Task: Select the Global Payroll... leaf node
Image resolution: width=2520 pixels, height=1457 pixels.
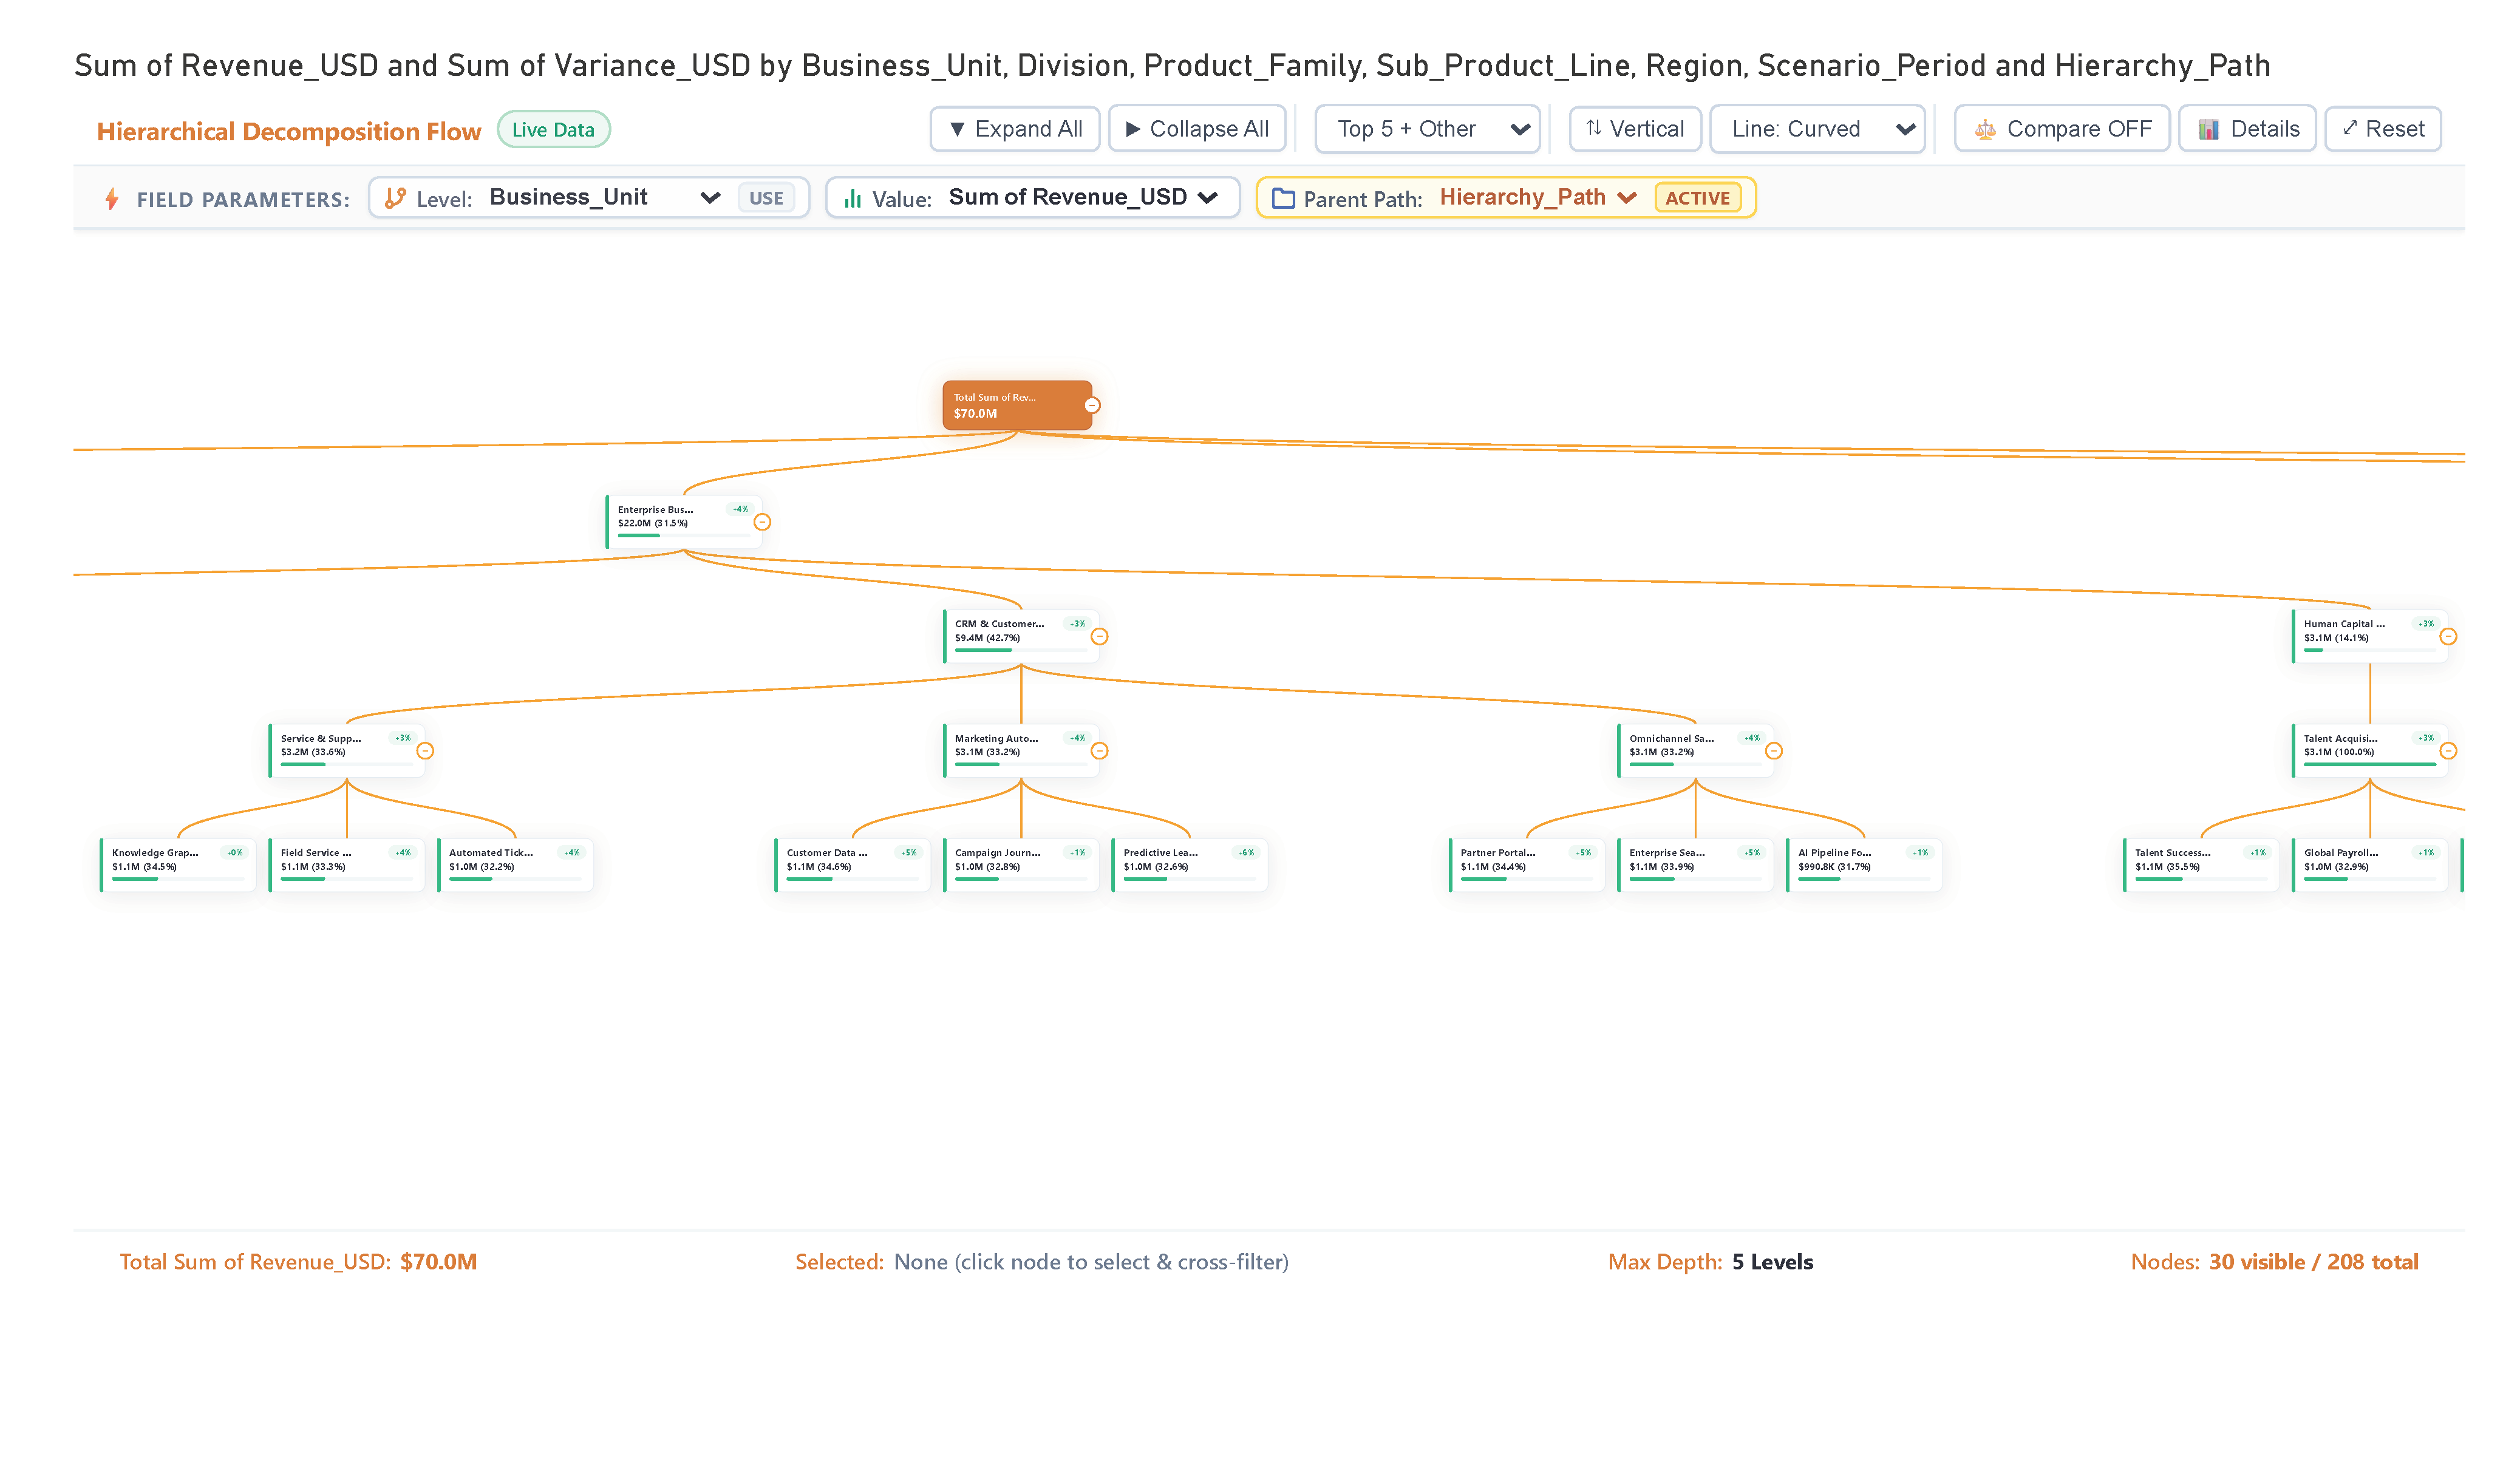Action: (x=2370, y=865)
